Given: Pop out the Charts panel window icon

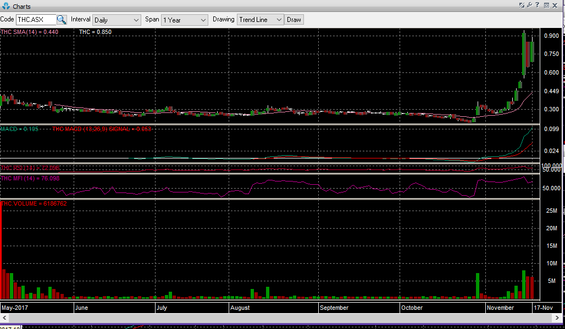Looking at the screenshot, I should (x=547, y=5).
